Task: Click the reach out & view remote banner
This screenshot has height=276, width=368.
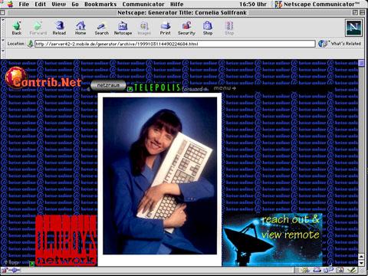Action: [272, 240]
